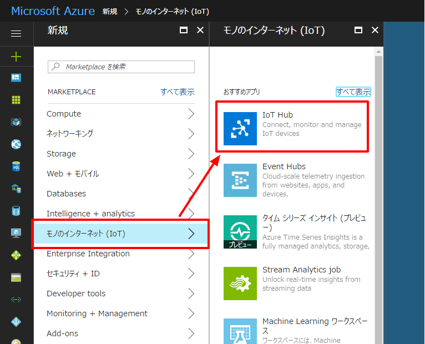Open Storage accounts striped icon
Viewport: 425px width, 344px height.
[16, 277]
